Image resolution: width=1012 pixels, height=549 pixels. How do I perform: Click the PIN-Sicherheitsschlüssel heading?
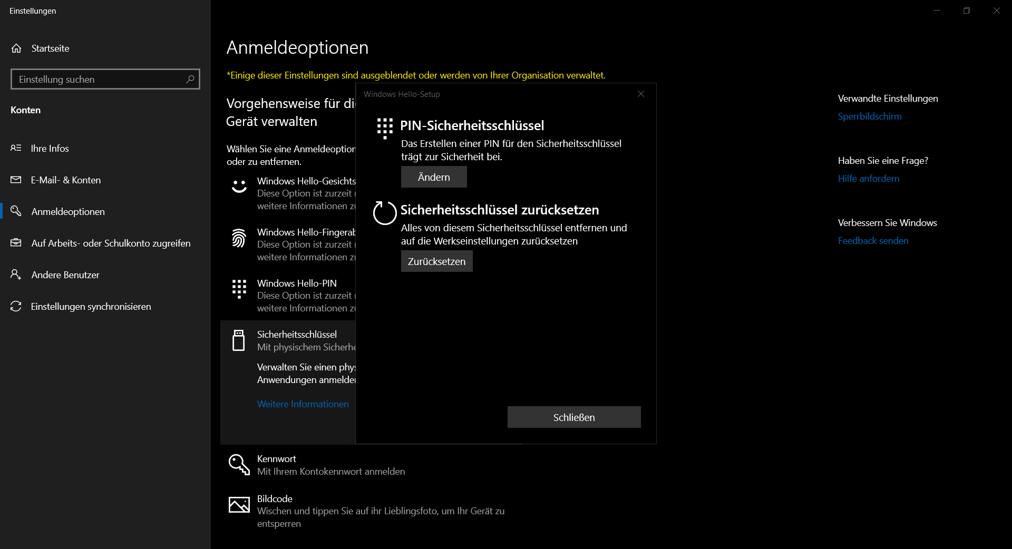[x=472, y=126]
